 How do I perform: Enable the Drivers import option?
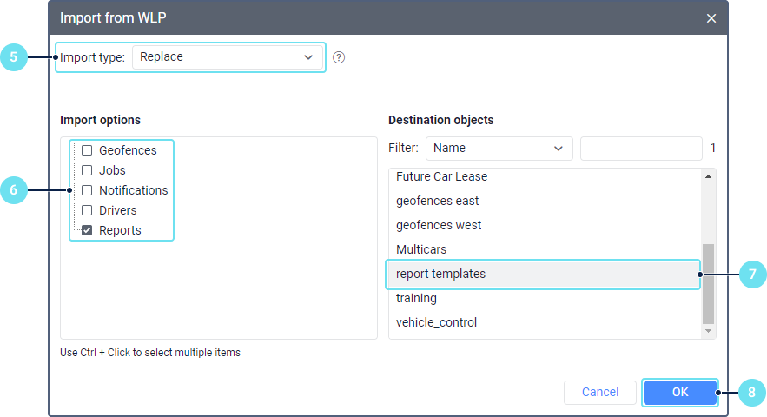tap(87, 210)
